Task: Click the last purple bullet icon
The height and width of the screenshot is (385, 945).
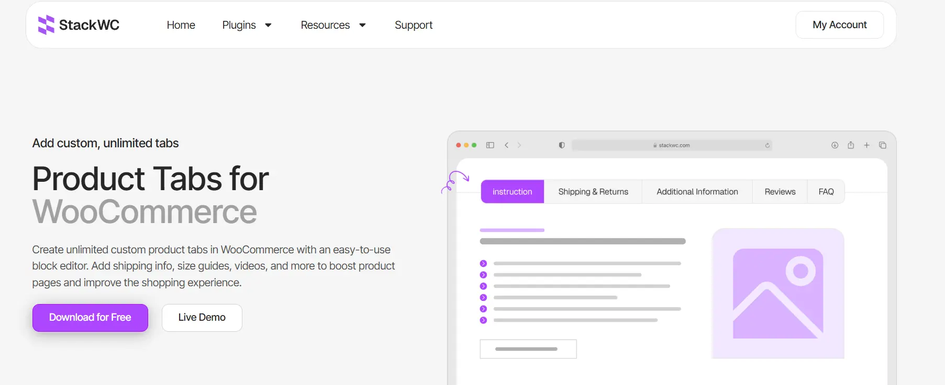Action: coord(483,320)
